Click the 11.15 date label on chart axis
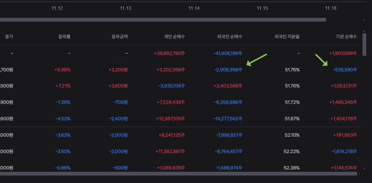 pyautogui.click(x=262, y=8)
